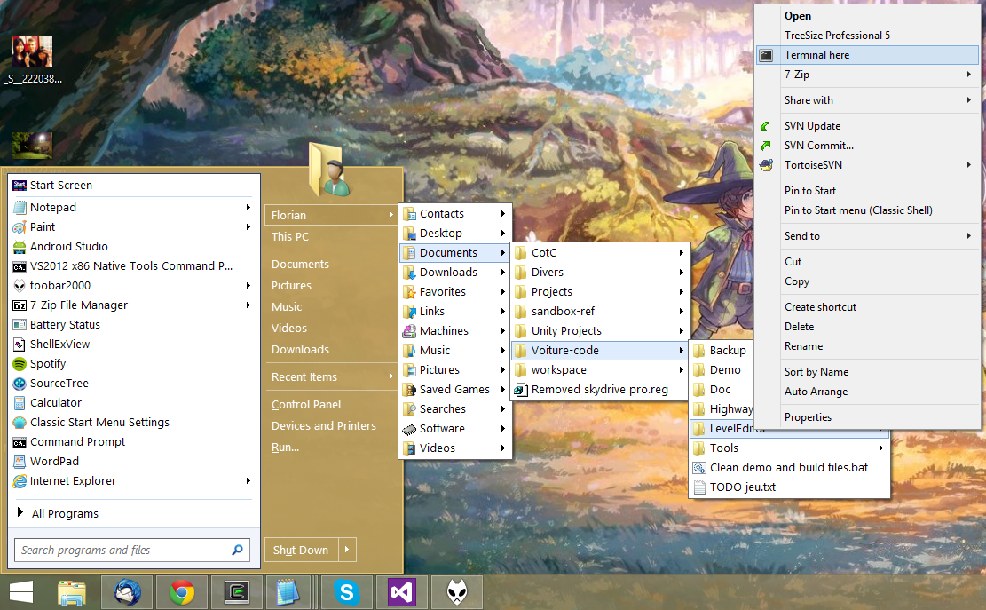The width and height of the screenshot is (986, 610).
Task: Select Terminal here in context menu
Action: click(816, 55)
